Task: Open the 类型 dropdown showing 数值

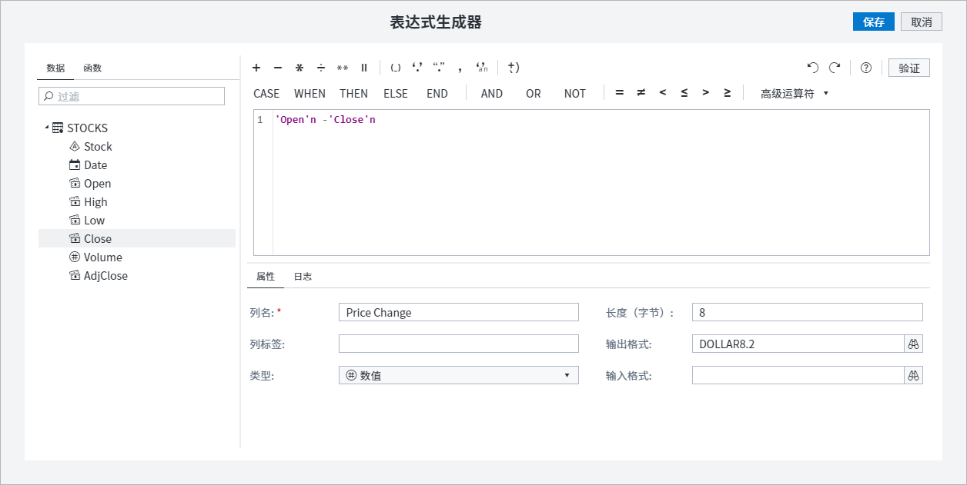Action: point(568,375)
